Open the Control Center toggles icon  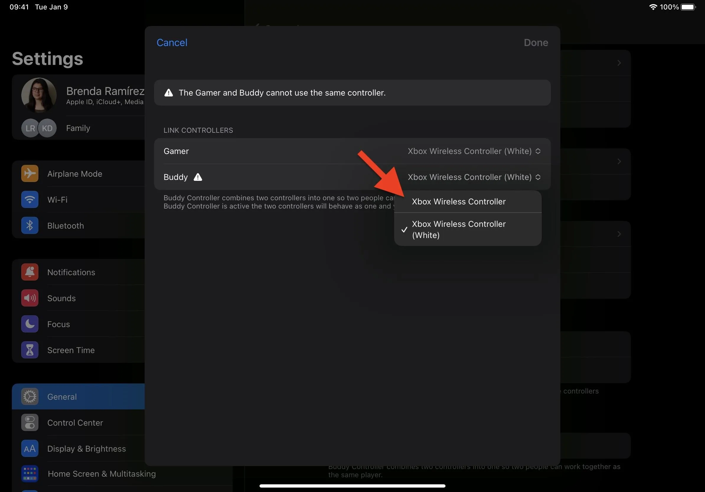click(30, 423)
